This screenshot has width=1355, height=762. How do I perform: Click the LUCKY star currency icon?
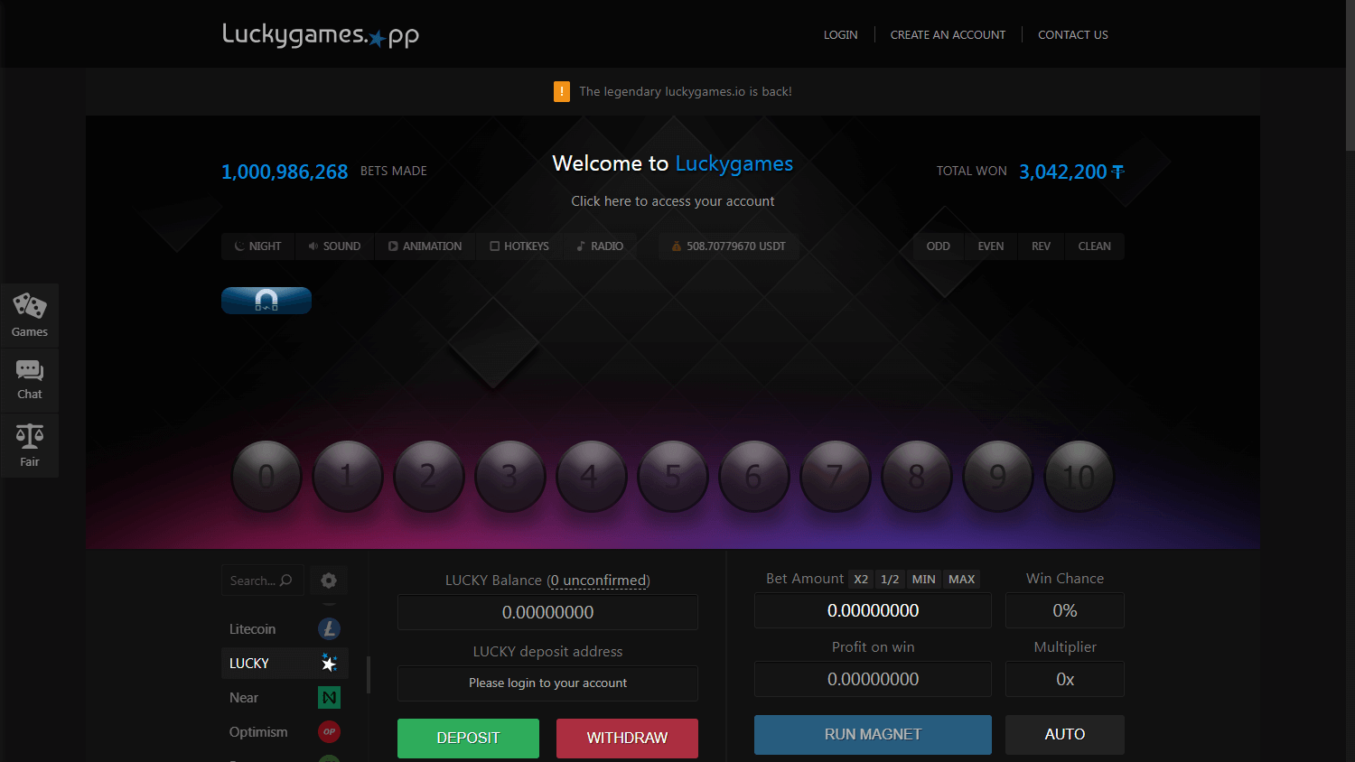coord(329,663)
